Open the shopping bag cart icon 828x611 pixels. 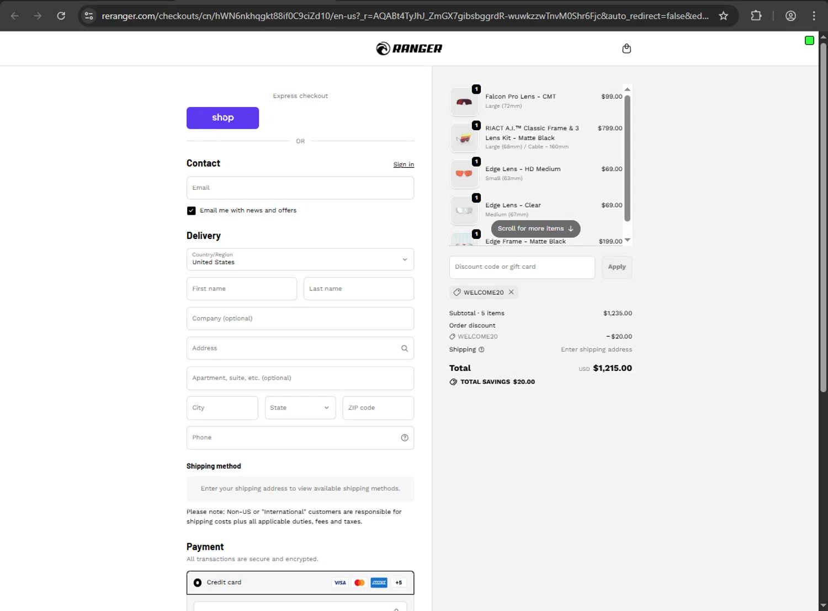pos(627,49)
